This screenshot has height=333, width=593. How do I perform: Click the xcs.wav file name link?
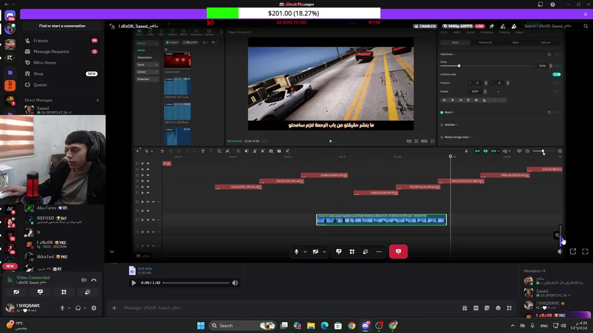[145, 269]
